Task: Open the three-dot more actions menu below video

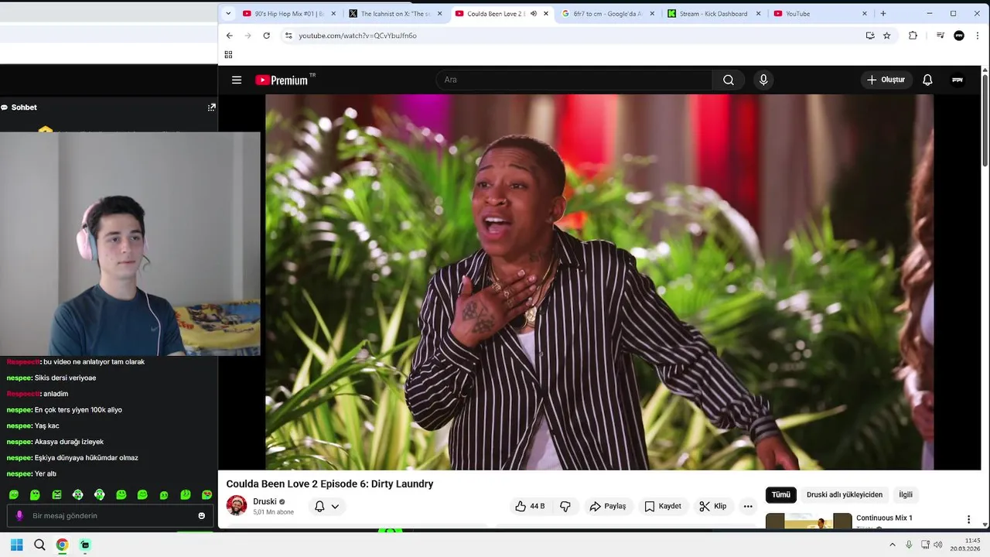Action: pyautogui.click(x=748, y=506)
